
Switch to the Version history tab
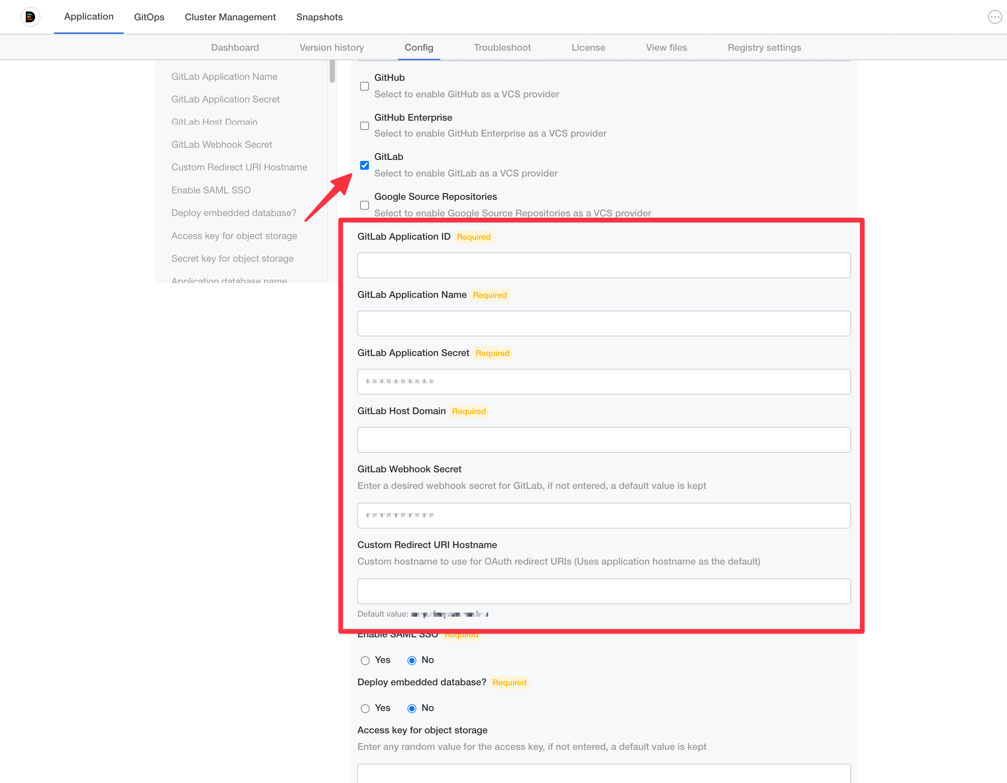(x=331, y=47)
